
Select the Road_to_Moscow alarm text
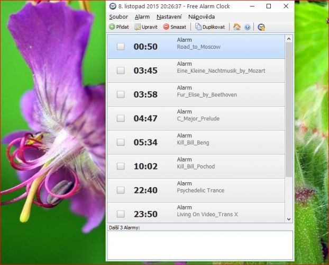pyautogui.click(x=199, y=47)
